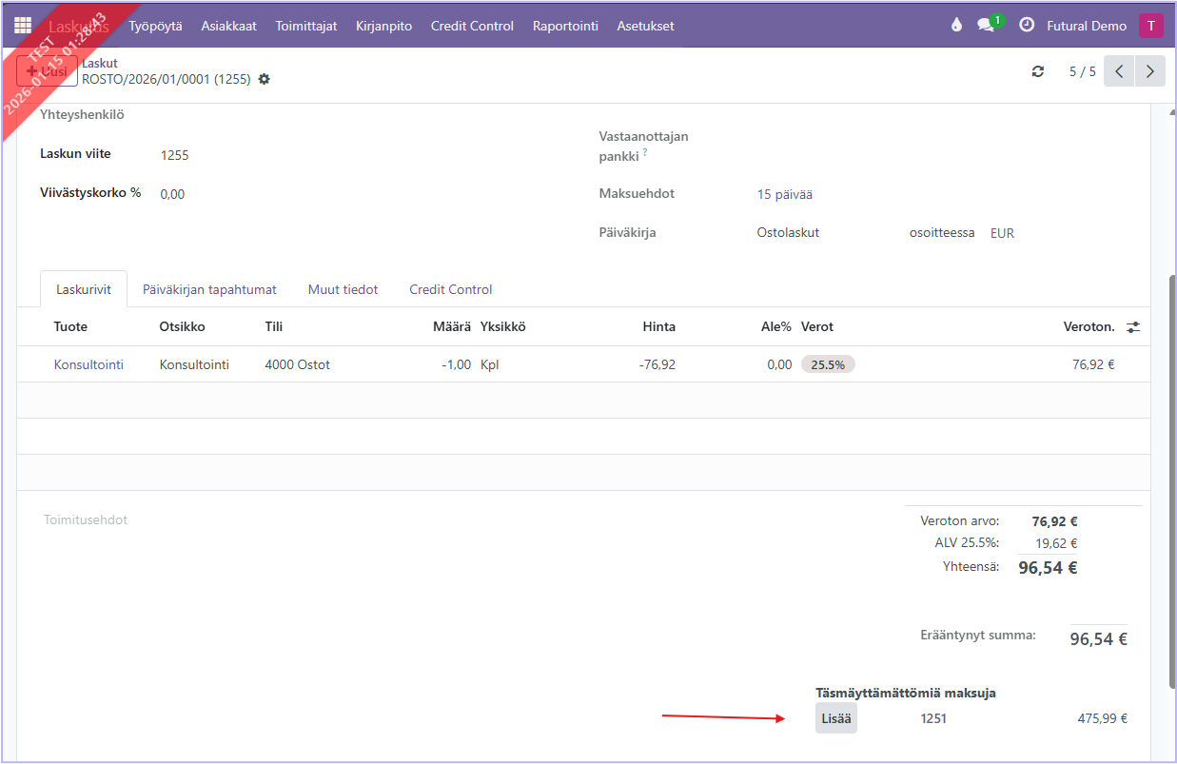The height and width of the screenshot is (764, 1177).
Task: Click the water drop debug icon
Action: click(956, 26)
